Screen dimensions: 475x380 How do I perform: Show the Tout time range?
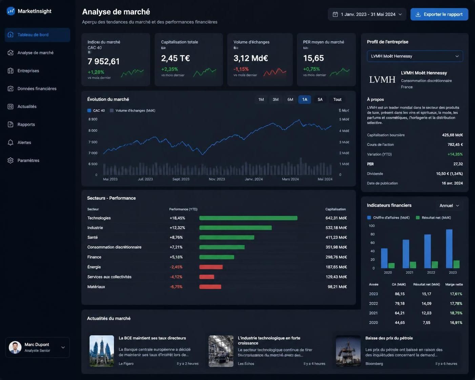(x=337, y=99)
